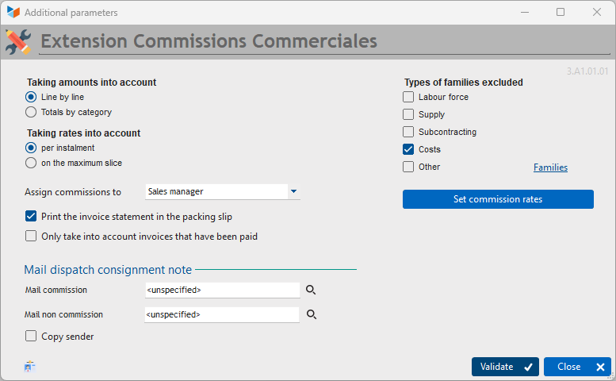Open the Families link
Screen dimensions: 616x381
[550, 167]
